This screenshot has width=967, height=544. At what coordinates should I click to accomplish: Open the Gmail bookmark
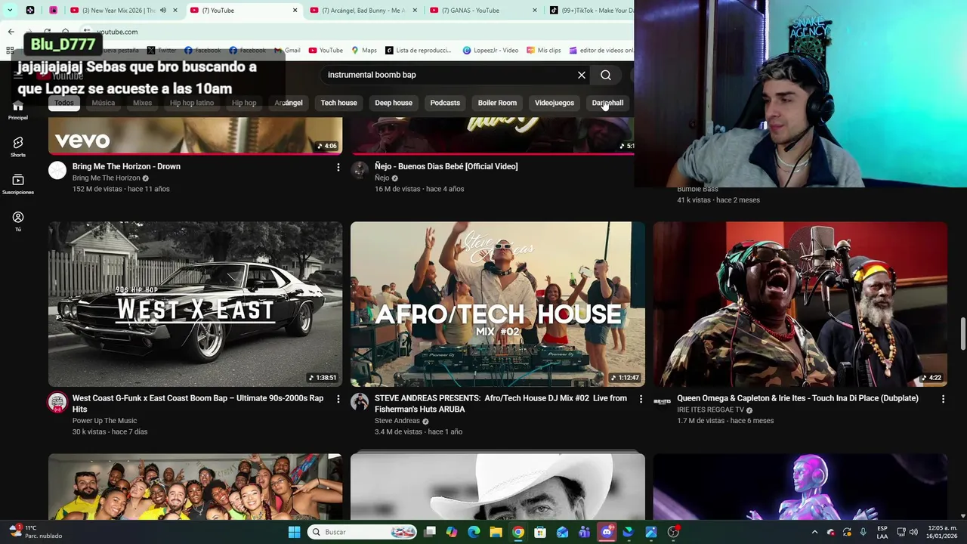point(286,50)
